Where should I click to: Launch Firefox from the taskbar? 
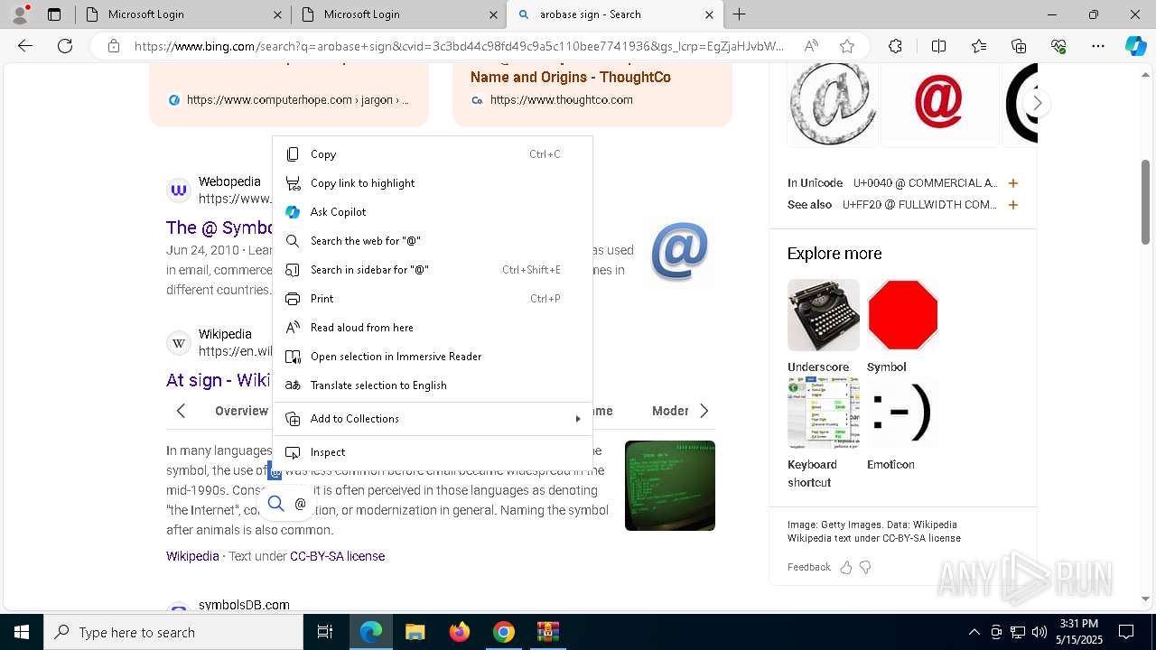click(x=459, y=632)
